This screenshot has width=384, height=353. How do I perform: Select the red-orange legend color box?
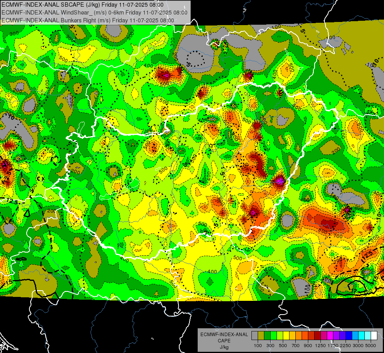[305, 336]
